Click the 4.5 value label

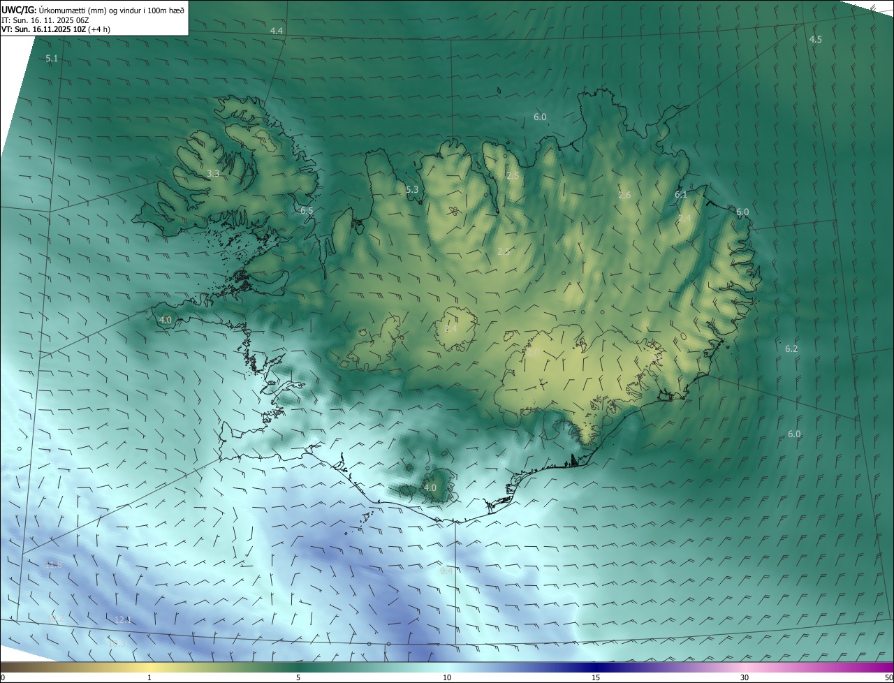click(815, 40)
